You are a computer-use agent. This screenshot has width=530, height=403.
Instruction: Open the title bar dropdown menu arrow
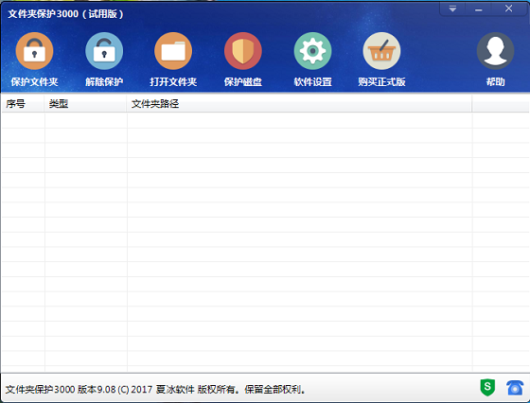(452, 9)
